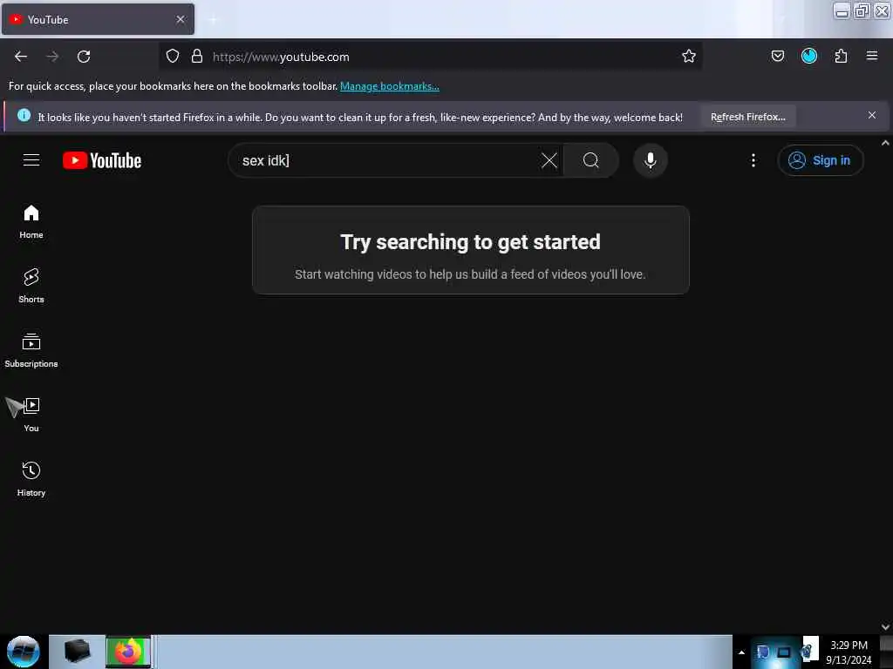Open the black box taskbar application
This screenshot has width=893, height=669.
click(x=77, y=652)
